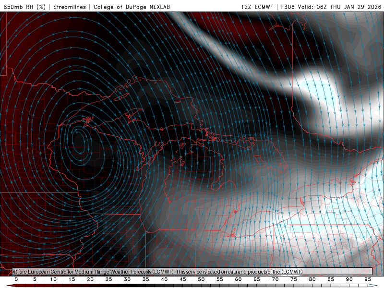Click the "35" value on the RH scale
The width and height of the screenshot is (384, 288).
pyautogui.click(x=146, y=279)
